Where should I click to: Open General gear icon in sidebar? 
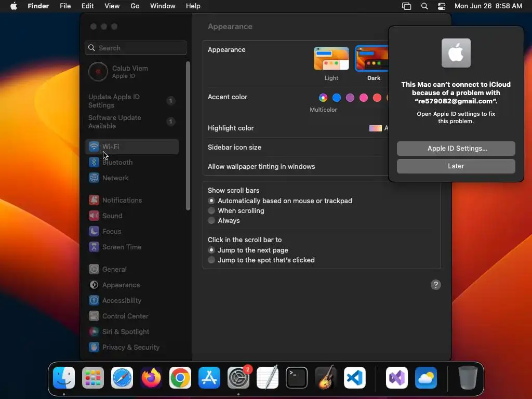(94, 270)
